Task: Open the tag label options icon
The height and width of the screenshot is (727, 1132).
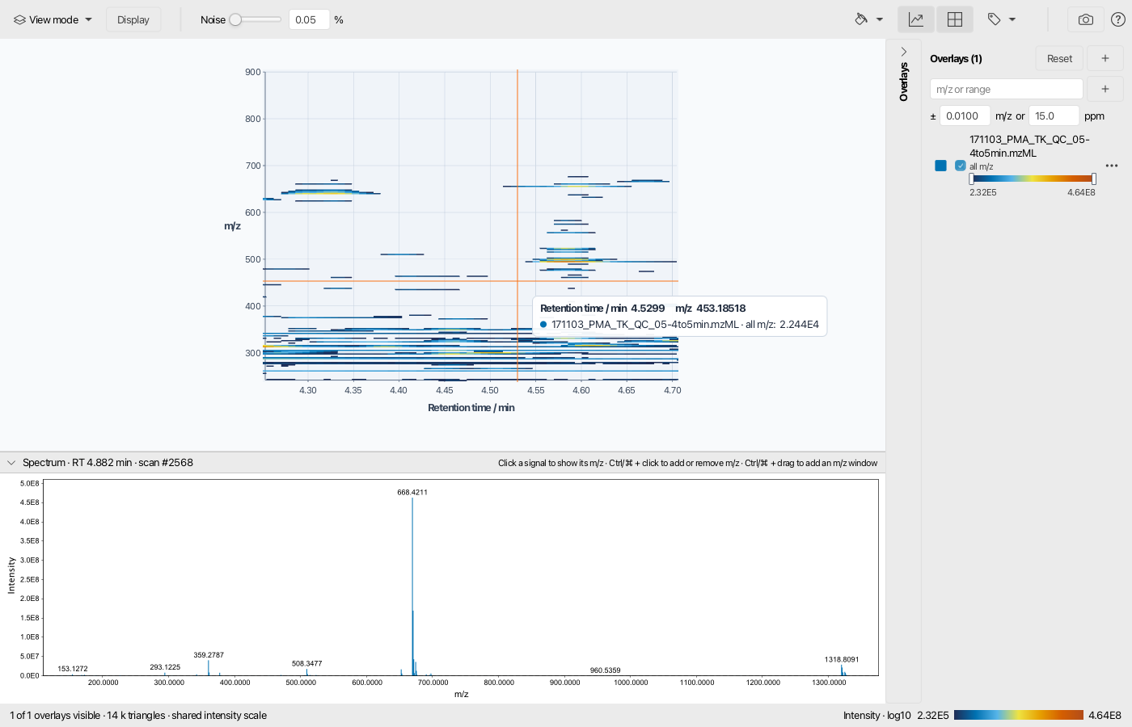Action: (x=1001, y=19)
